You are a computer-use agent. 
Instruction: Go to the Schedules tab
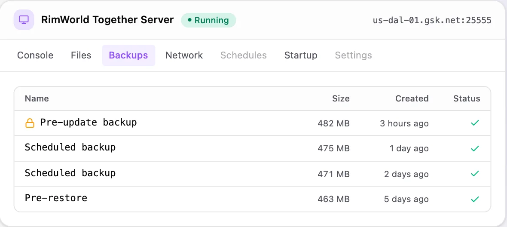[x=244, y=55]
